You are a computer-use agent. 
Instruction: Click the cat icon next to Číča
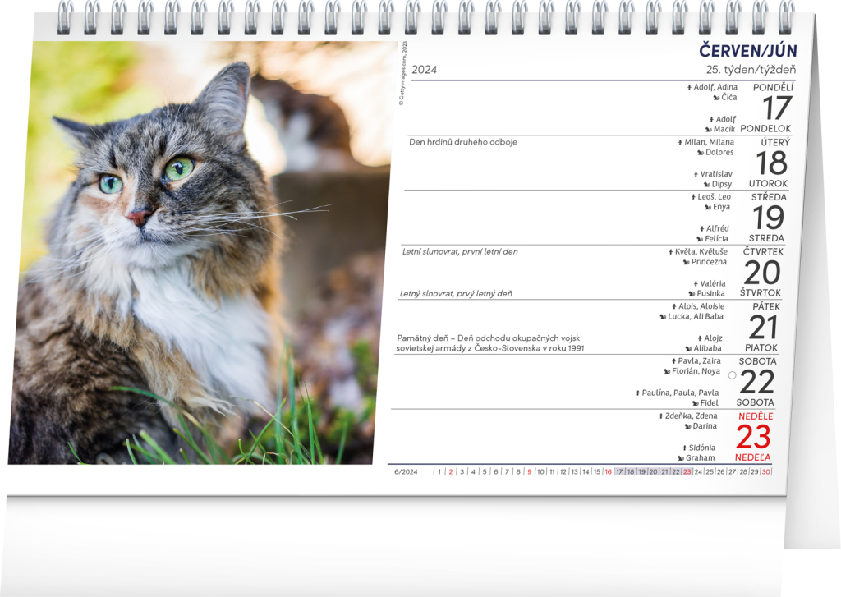715,98
